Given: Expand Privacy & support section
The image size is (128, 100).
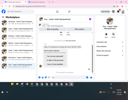Looking at the screenshot, I should (110, 55).
